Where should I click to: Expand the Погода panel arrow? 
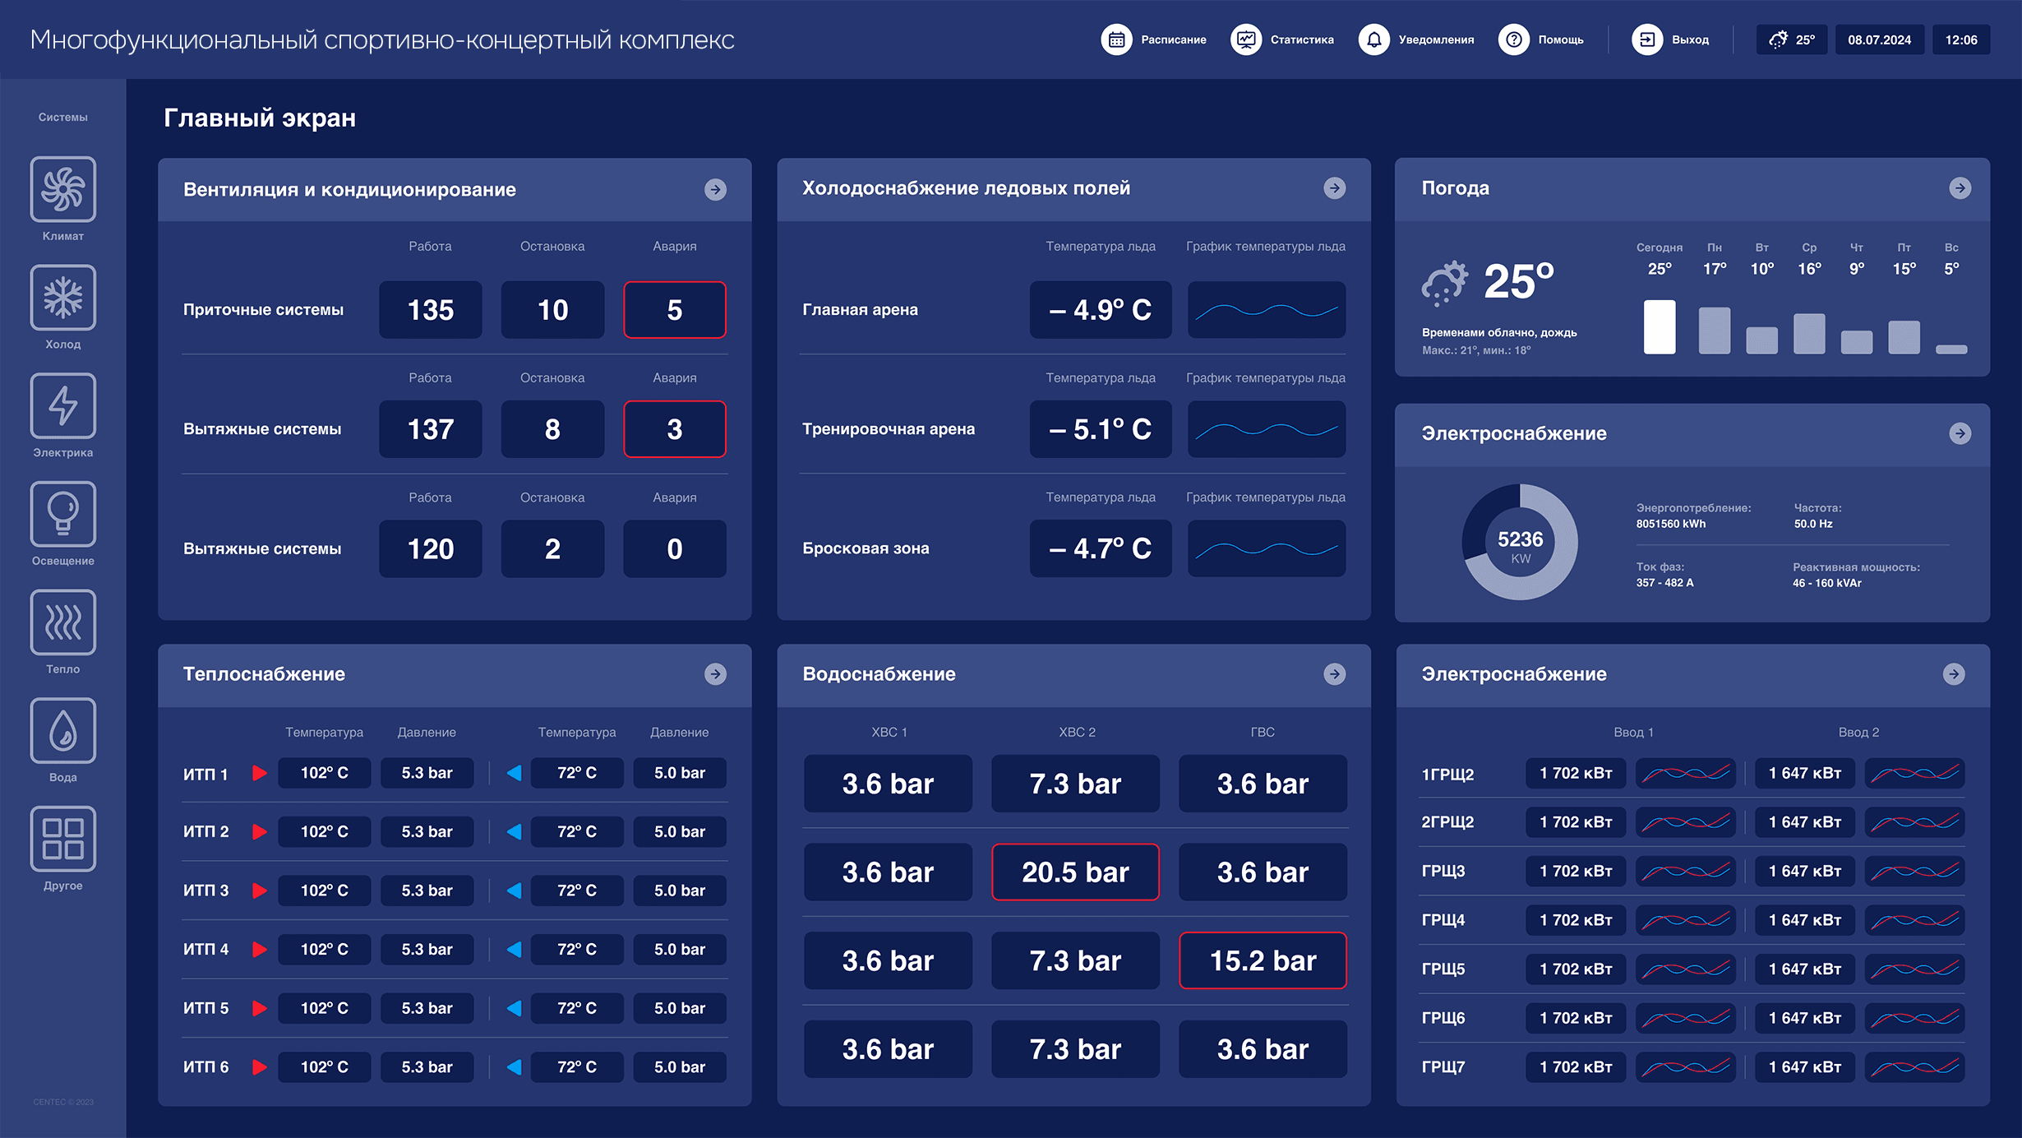(1960, 188)
